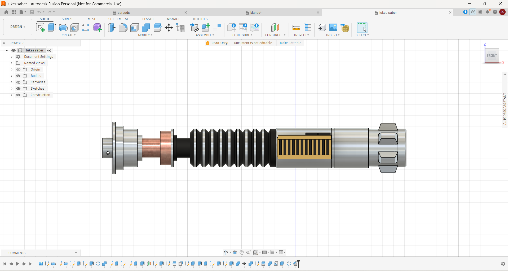Viewport: 508px width, 271px height.
Task: Open the Orbit navigation tool
Action: pyautogui.click(x=226, y=252)
